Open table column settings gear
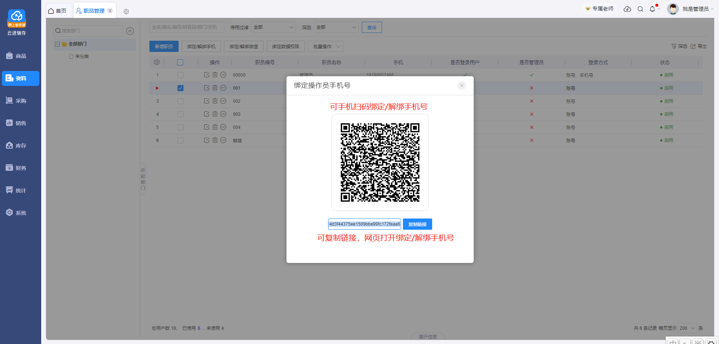This screenshot has width=719, height=344. [157, 62]
